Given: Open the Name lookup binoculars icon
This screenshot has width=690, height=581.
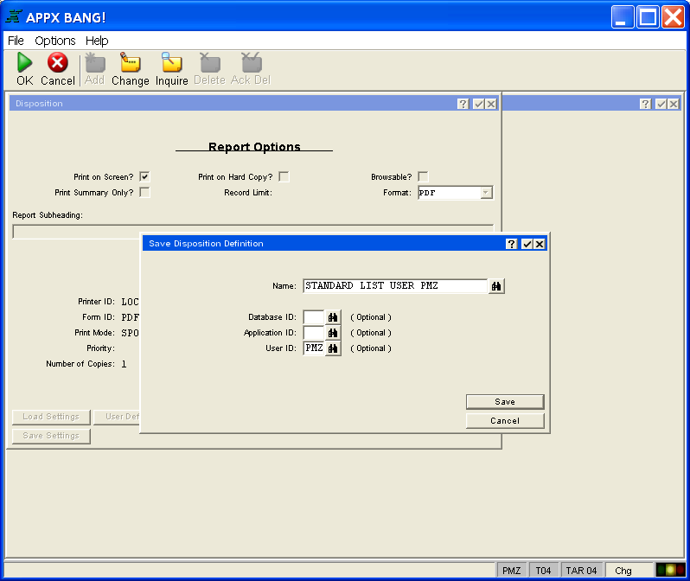Looking at the screenshot, I should [x=496, y=286].
